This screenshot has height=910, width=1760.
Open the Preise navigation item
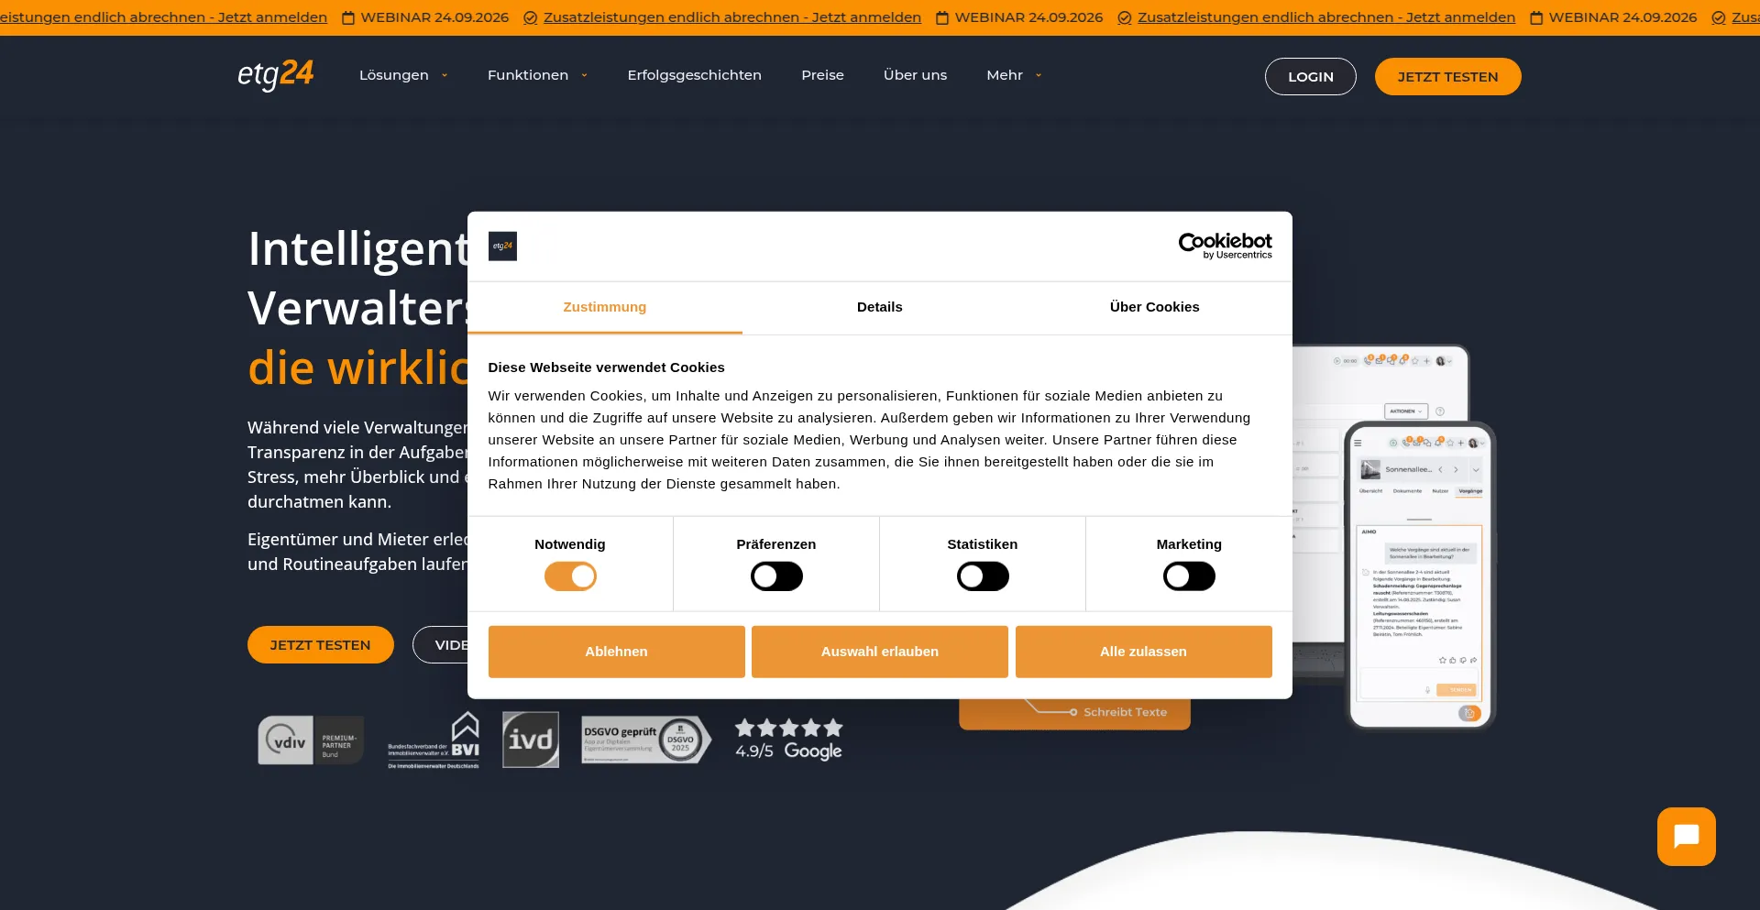click(x=822, y=75)
